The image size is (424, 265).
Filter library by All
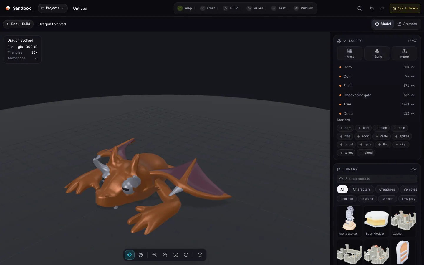click(342, 189)
